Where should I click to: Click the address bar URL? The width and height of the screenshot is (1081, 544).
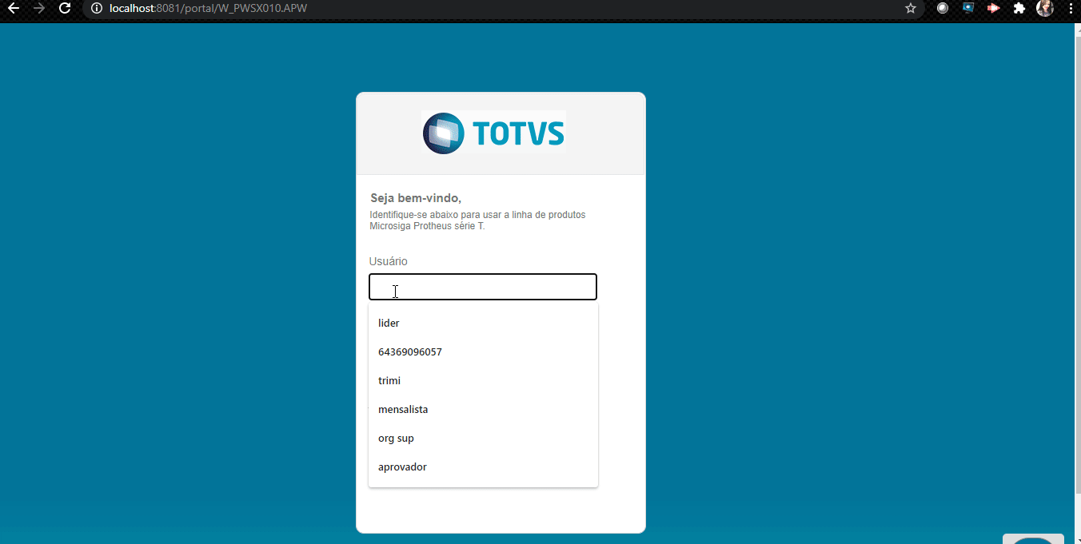click(208, 8)
